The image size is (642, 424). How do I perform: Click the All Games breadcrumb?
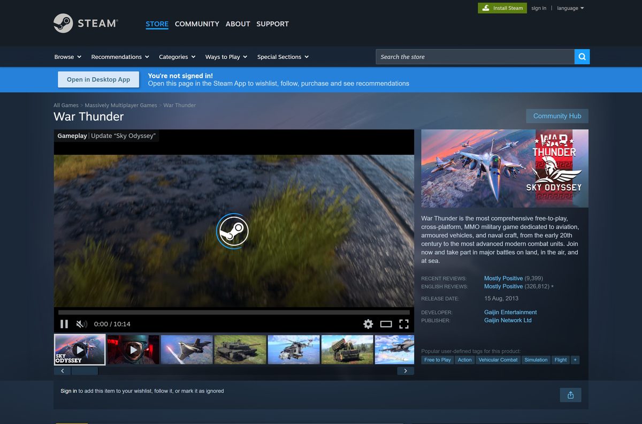66,105
